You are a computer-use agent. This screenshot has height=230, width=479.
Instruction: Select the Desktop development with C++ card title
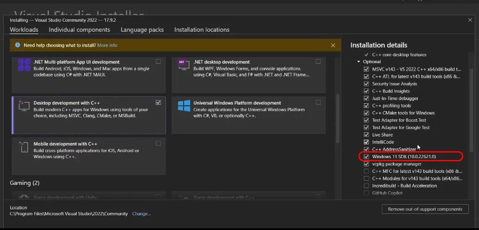[67, 103]
